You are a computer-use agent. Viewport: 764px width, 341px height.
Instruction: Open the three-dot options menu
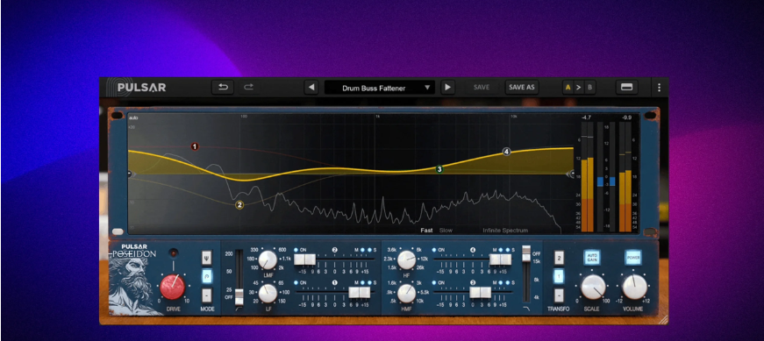[x=659, y=88]
